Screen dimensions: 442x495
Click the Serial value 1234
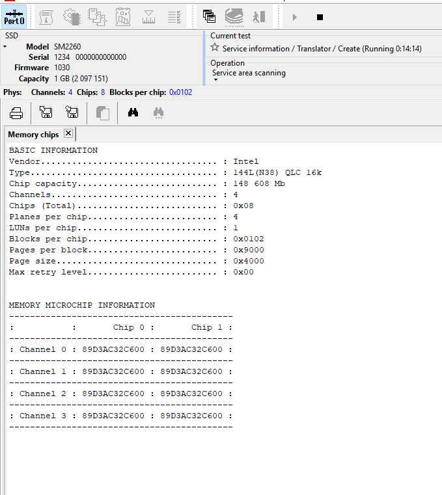(x=62, y=57)
